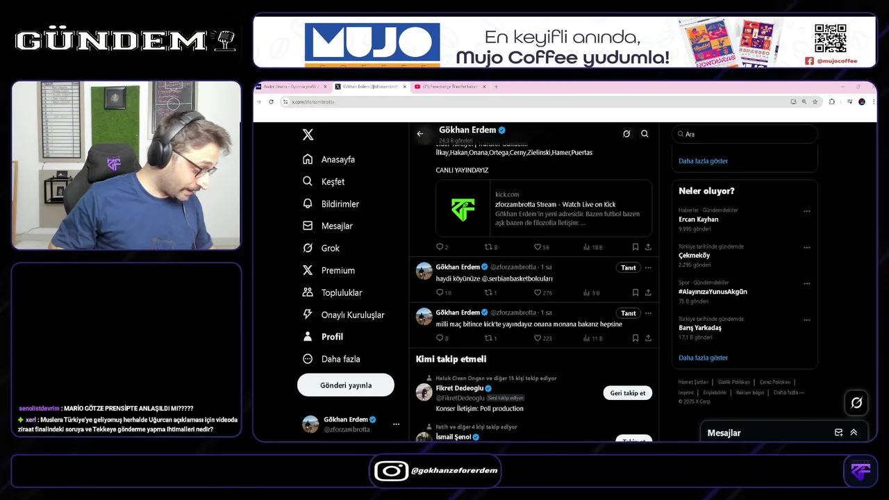The width and height of the screenshot is (889, 500).
Task: Bookmark the kick.com stream post
Action: click(x=635, y=247)
